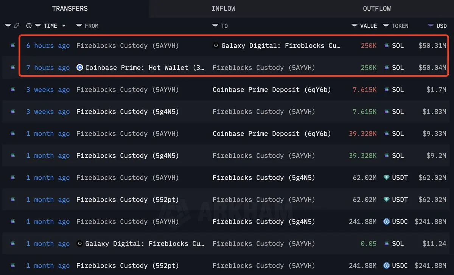Viewport: 454px width, 275px height.
Task: Click Solana chain icon in $11.24 row
Action: point(12,244)
